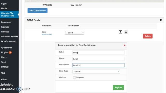Click the Add Custom Field button
The image size is (166, 93).
tap(37, 11)
